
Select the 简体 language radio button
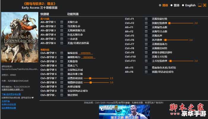[x=160, y=5]
